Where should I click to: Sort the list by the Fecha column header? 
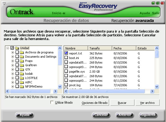tap(124, 48)
